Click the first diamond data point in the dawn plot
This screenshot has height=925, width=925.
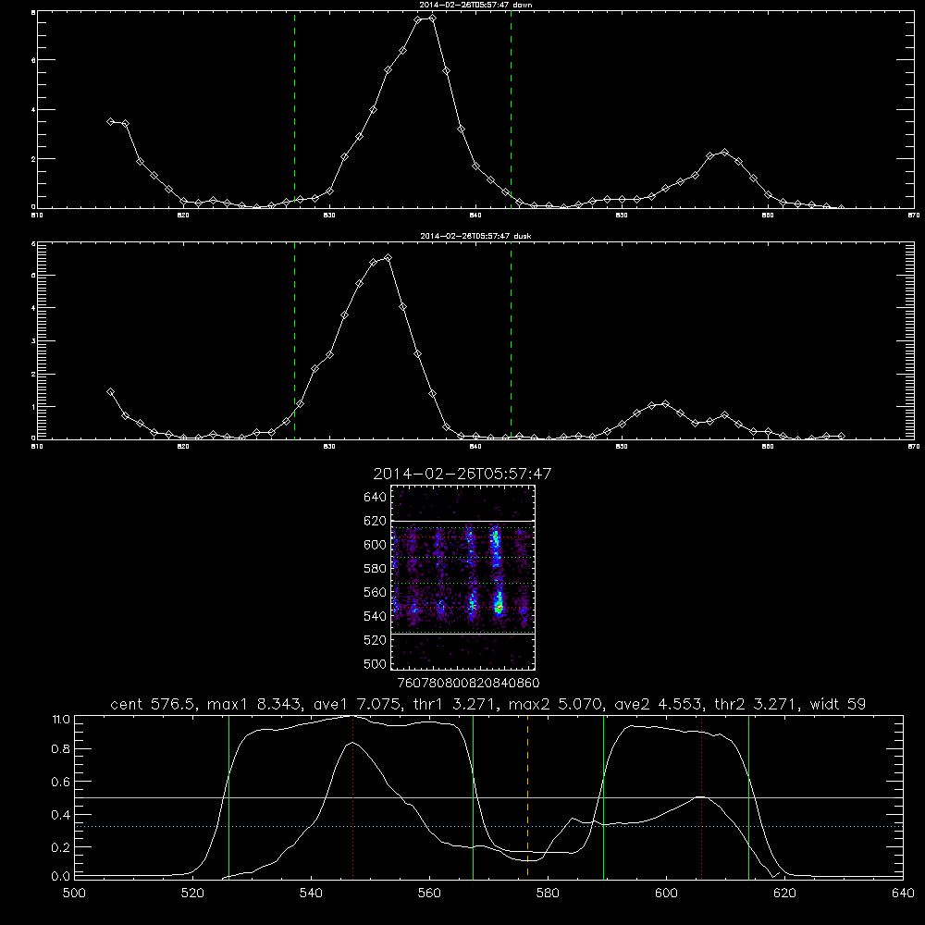(x=110, y=121)
